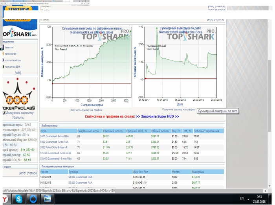Open tournament '$3,000 Guaranteed R&A' dated 12/26/2015
Viewport: 275px width, 205px height.
tap(80, 177)
